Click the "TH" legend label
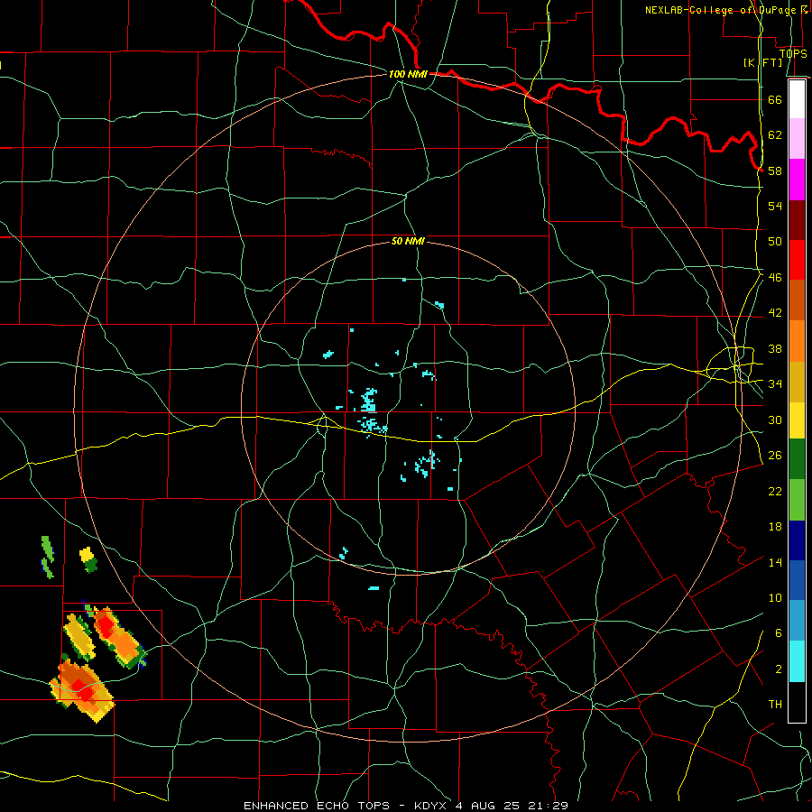This screenshot has height=812, width=812. (775, 705)
